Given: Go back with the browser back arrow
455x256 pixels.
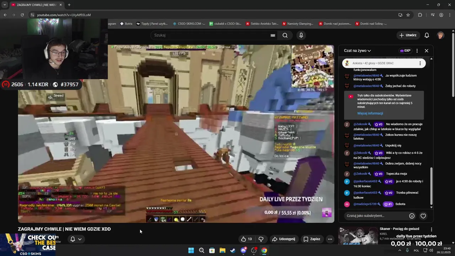Looking at the screenshot, I should pyautogui.click(x=5, y=15).
